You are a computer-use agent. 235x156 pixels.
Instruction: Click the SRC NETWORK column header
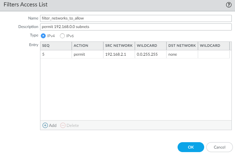click(119, 46)
